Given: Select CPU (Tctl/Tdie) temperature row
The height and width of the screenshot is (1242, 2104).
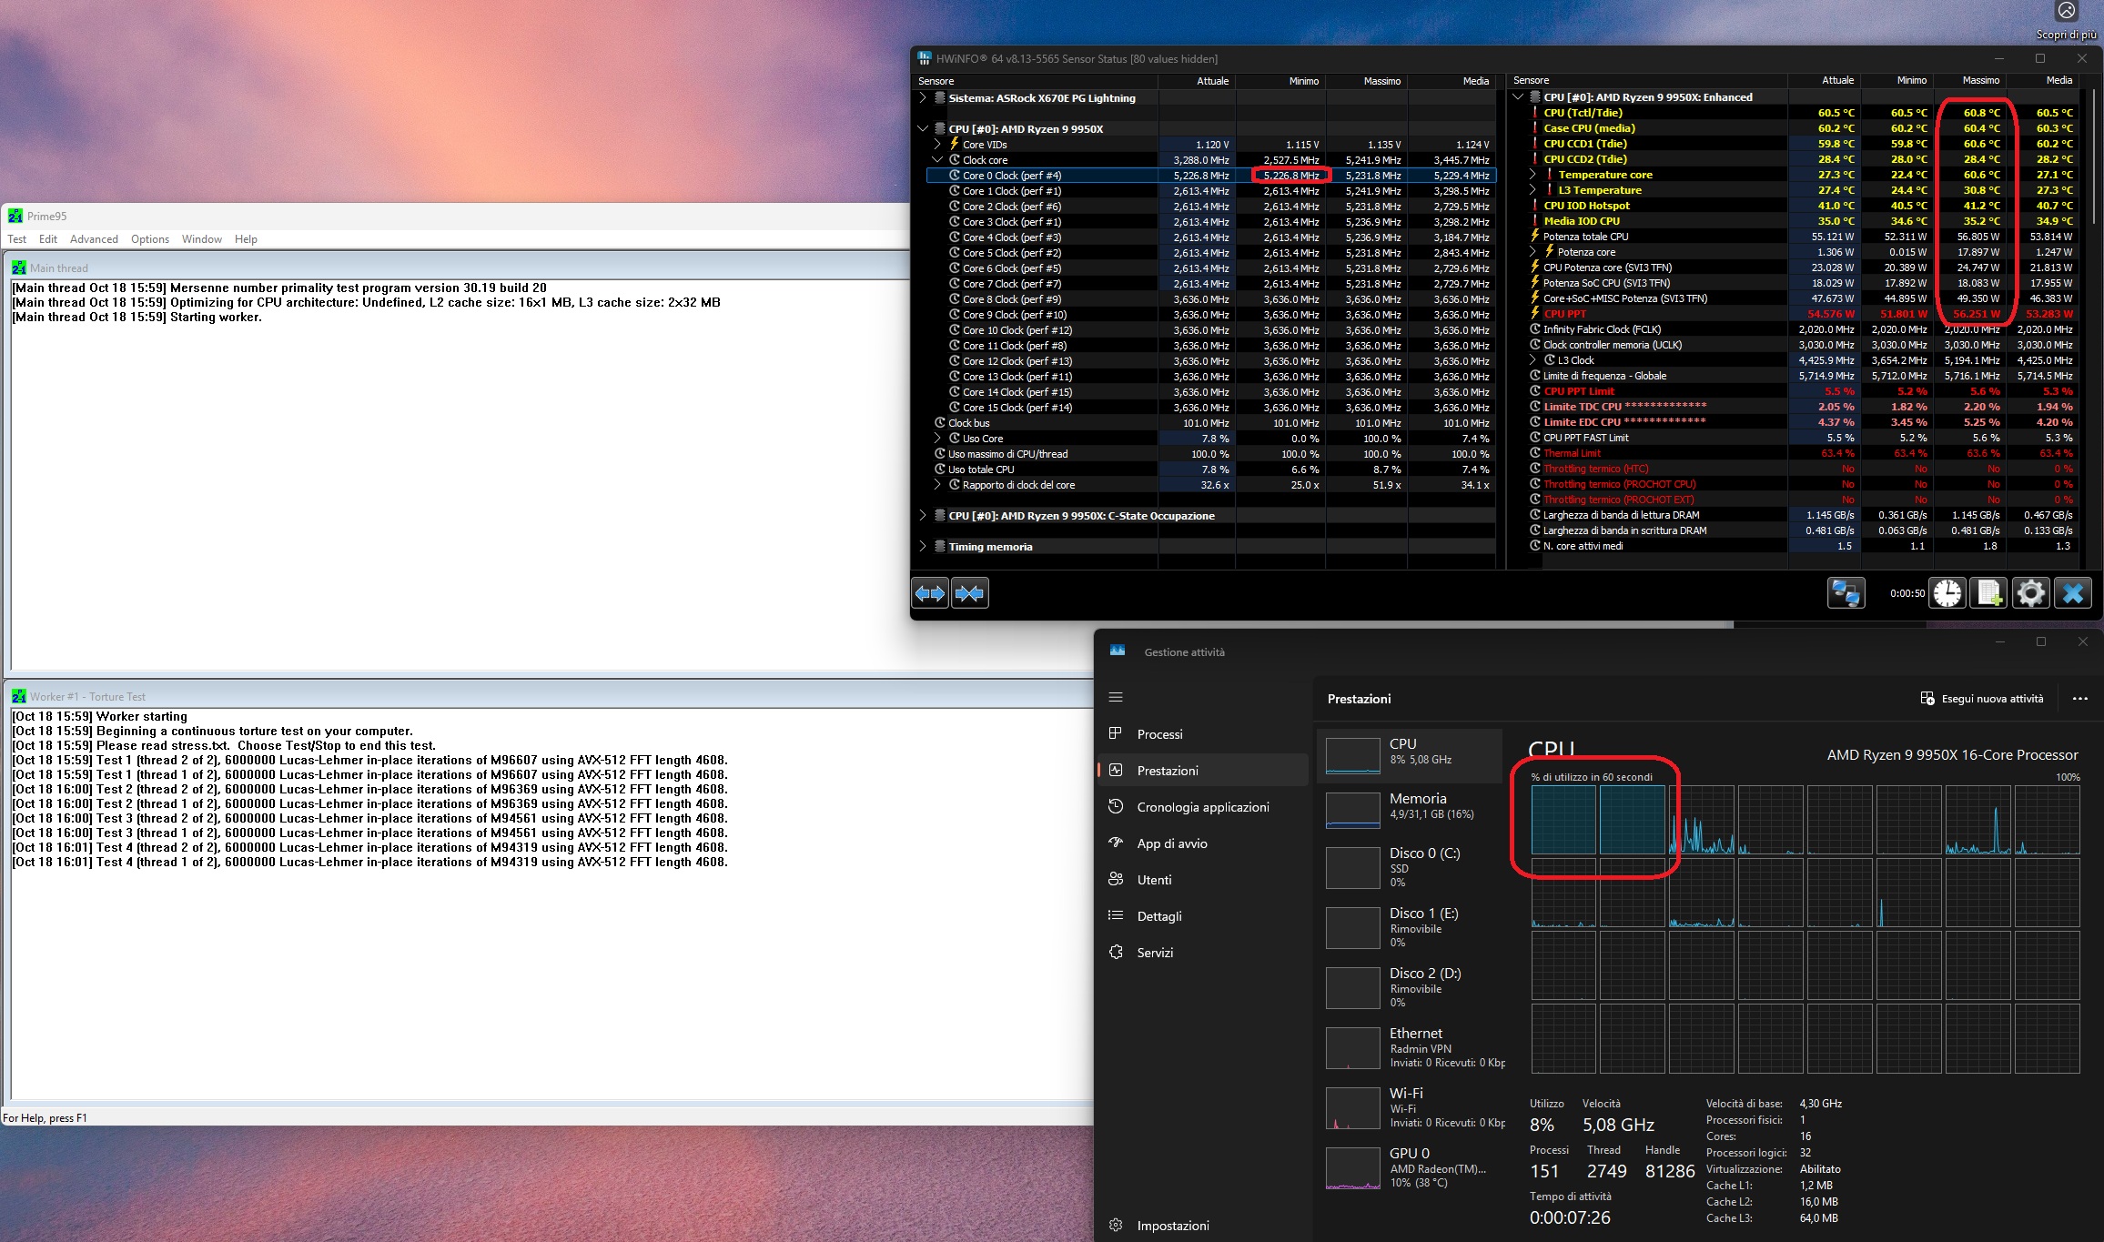Looking at the screenshot, I should click(1795, 113).
